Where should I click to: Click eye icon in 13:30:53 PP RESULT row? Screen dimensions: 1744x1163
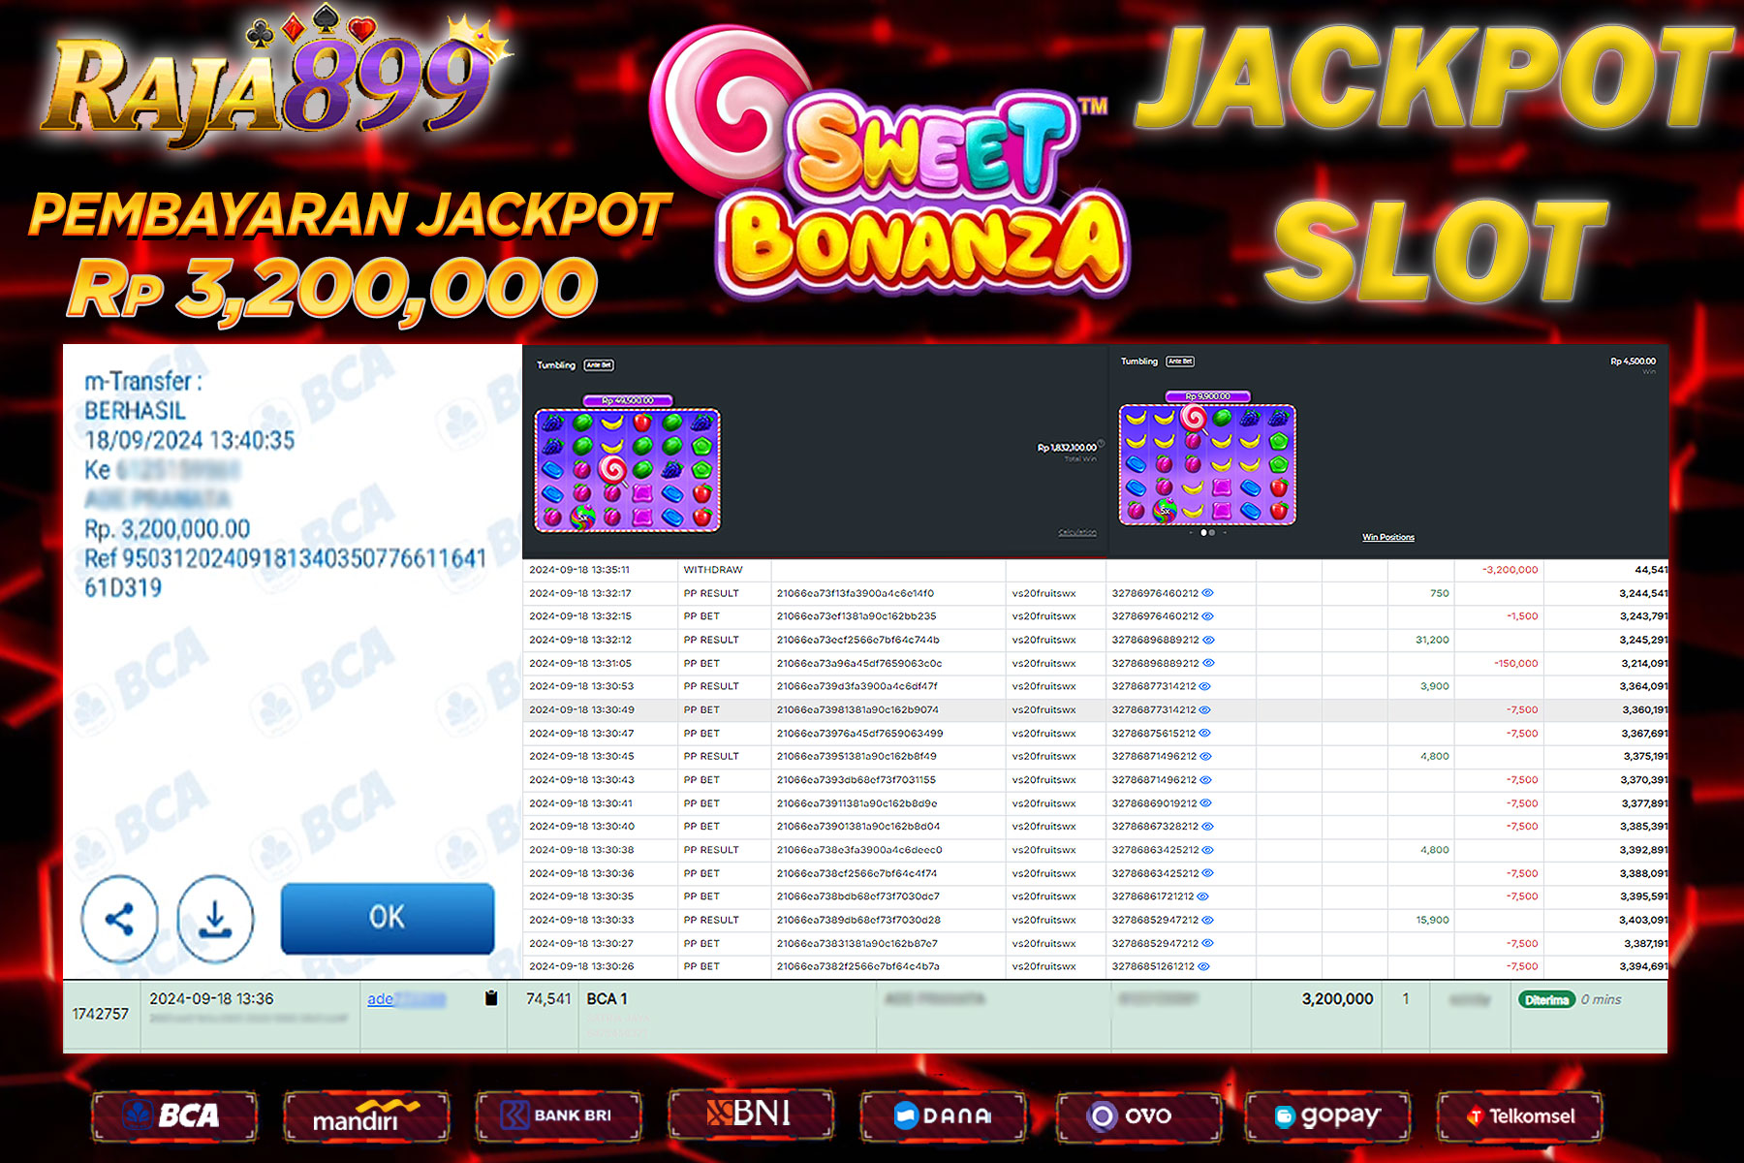pos(1205,686)
